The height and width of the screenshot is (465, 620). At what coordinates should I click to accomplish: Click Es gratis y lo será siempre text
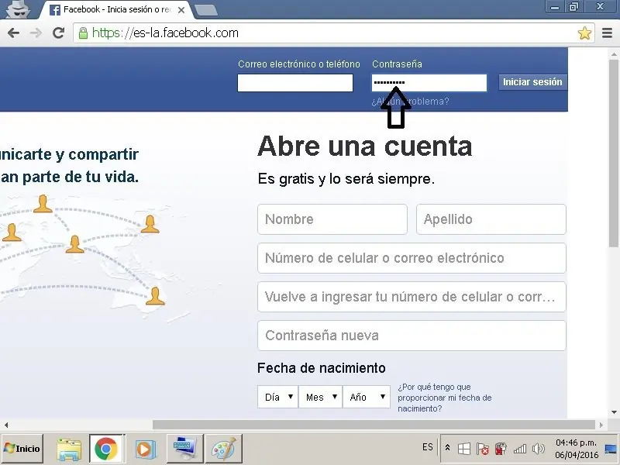click(346, 179)
